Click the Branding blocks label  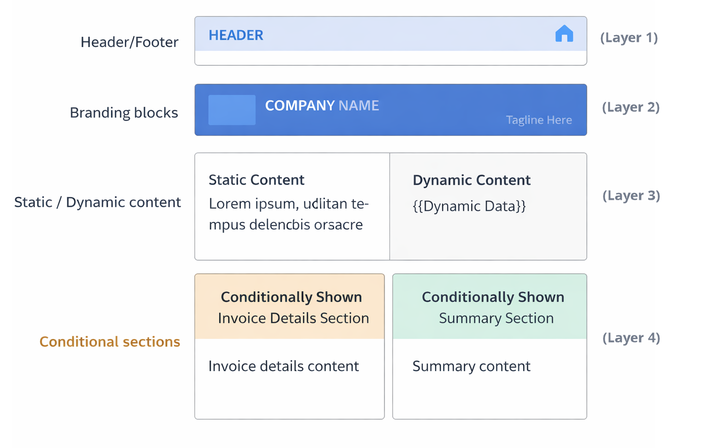[x=123, y=113]
